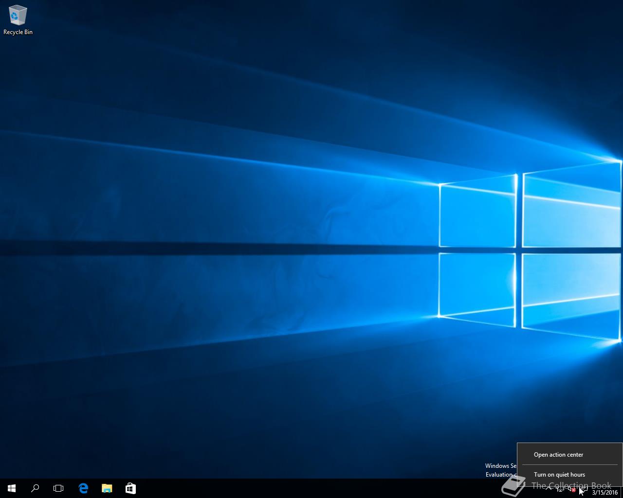Choose "Open action center" from context menu
This screenshot has height=498, width=623.
click(x=569, y=455)
